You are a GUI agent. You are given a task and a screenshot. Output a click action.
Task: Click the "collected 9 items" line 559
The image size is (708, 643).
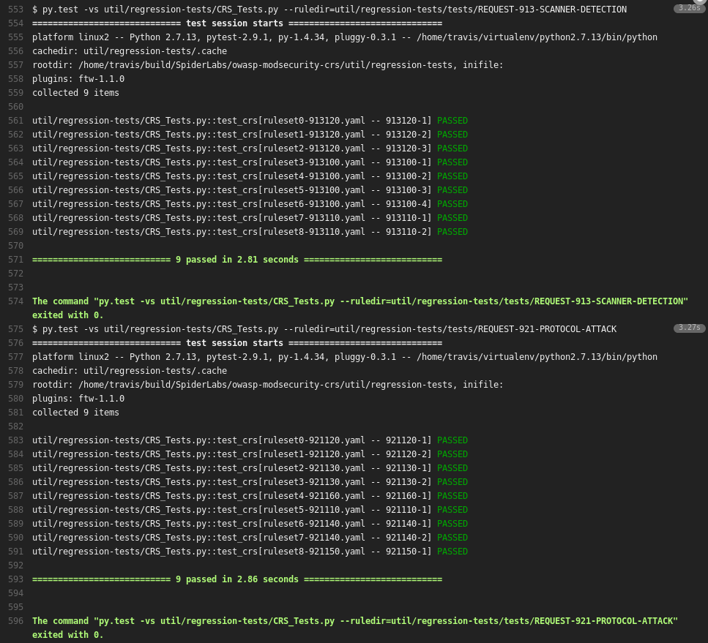tap(75, 93)
